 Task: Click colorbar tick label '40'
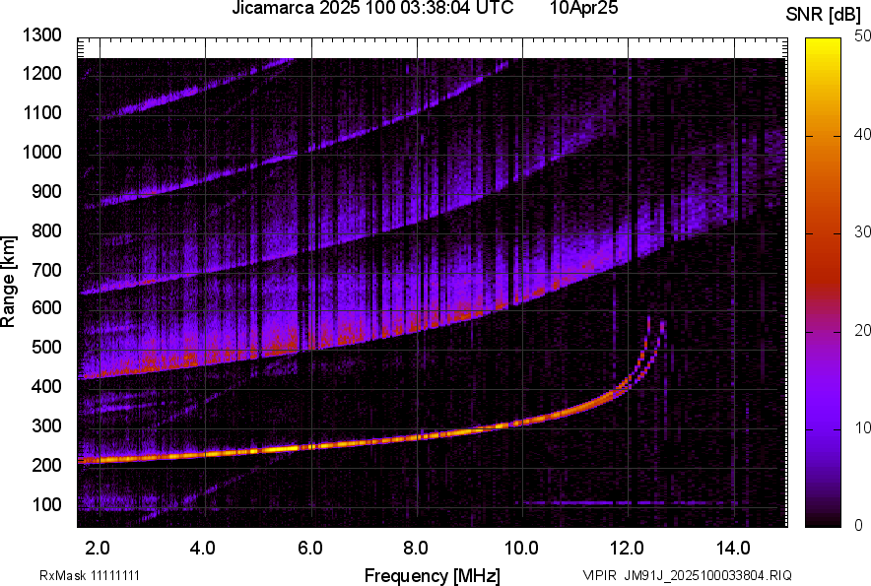[862, 134]
